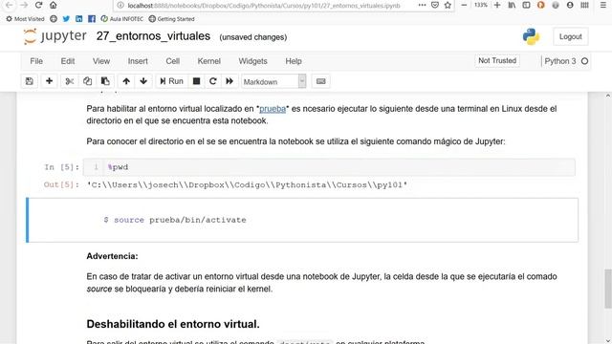The width and height of the screenshot is (612, 344).
Task: Click heading Deshabilitando el entorno virtual
Action: (173, 324)
